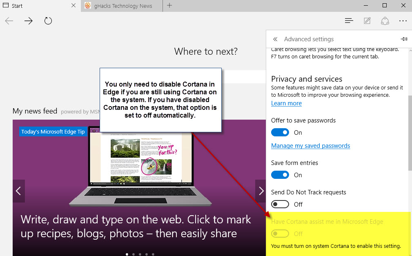Click the gHacks tab favicon
412x256 pixels.
(88, 6)
